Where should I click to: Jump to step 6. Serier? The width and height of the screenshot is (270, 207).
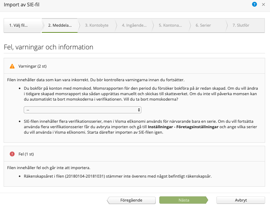203,25
